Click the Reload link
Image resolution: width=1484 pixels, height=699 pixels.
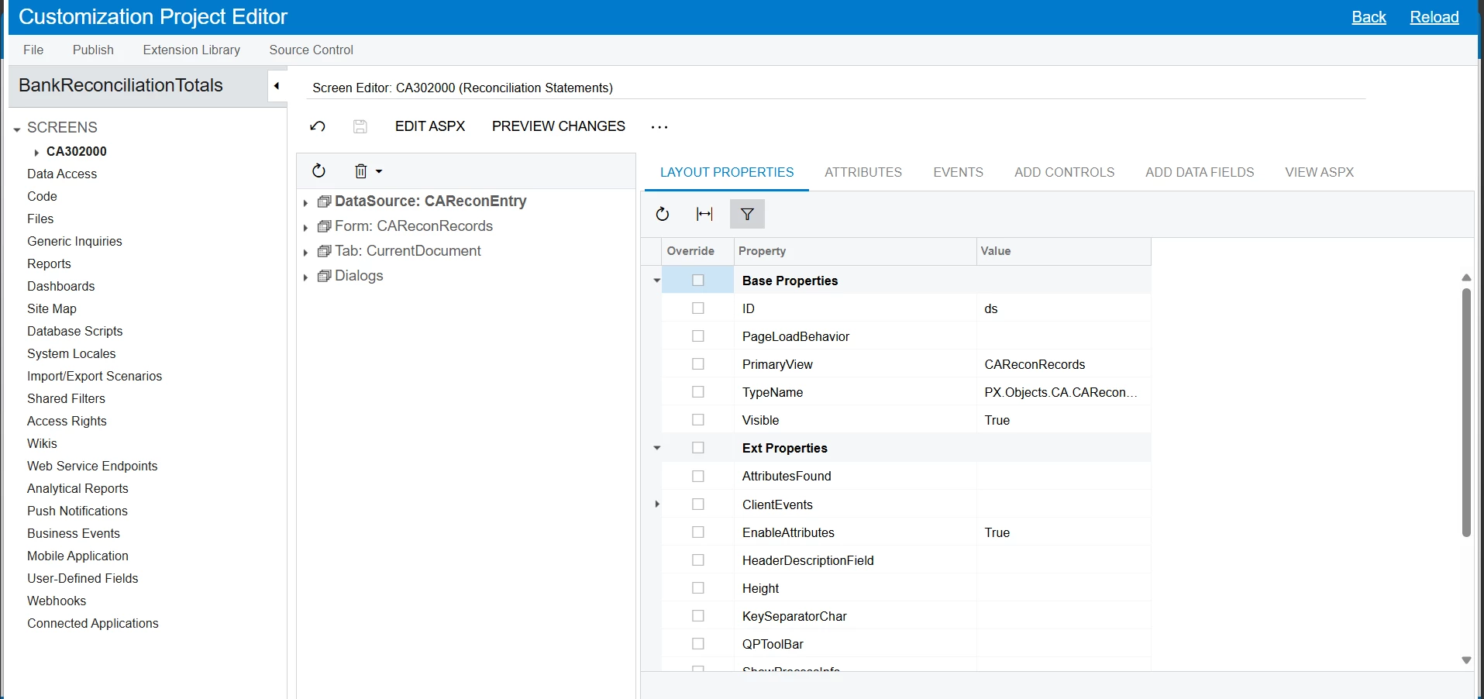click(x=1434, y=17)
